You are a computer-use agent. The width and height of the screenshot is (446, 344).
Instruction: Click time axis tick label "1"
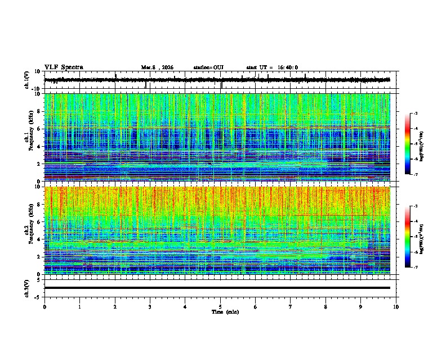click(79, 307)
